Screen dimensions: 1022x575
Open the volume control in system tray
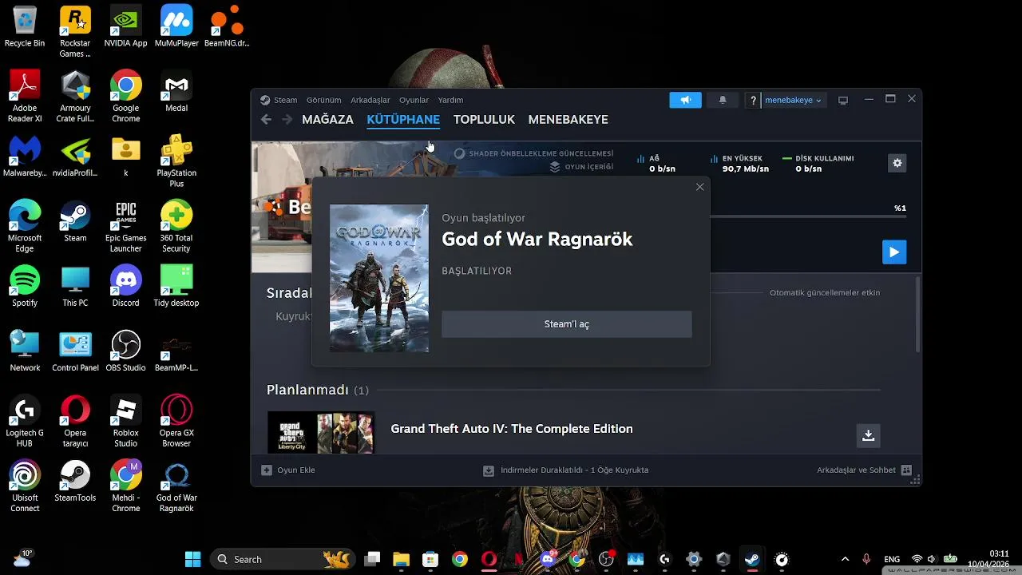[x=932, y=559]
